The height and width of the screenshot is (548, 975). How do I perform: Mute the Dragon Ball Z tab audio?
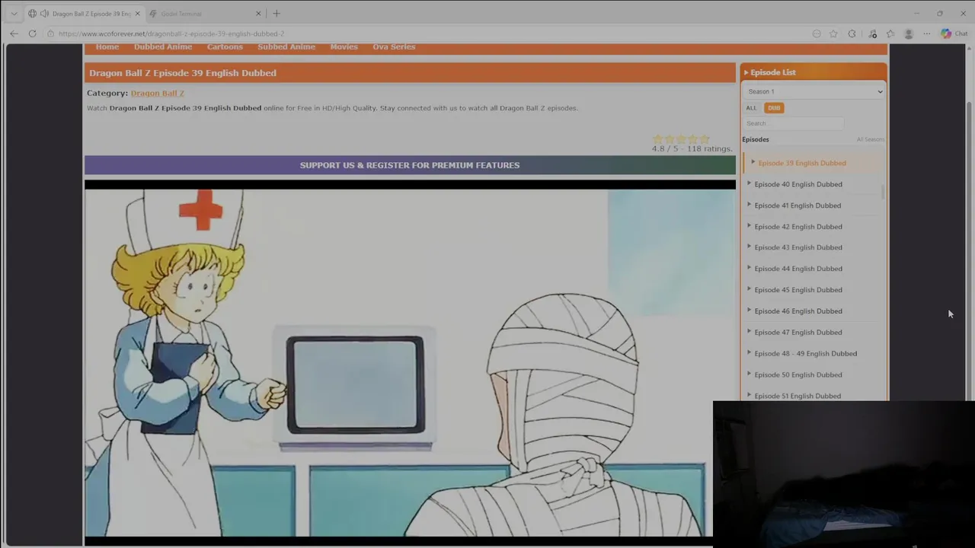[x=43, y=13]
